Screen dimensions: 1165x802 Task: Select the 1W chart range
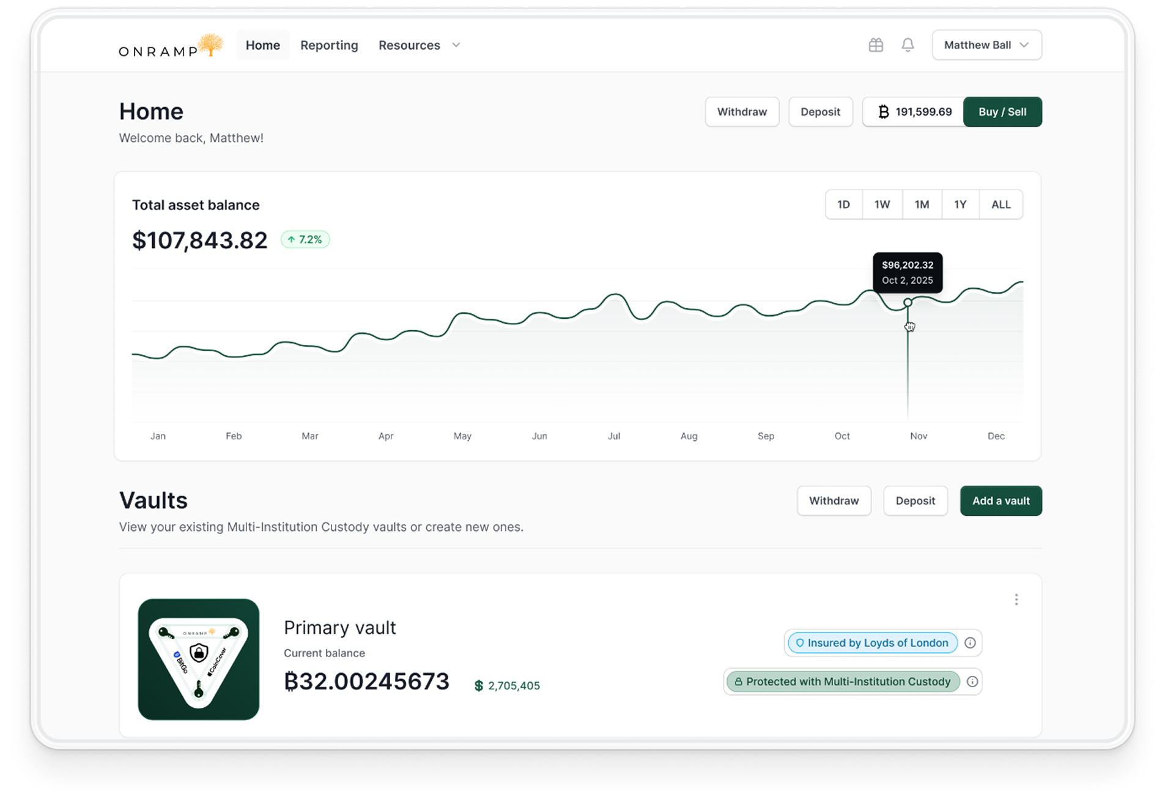tap(882, 204)
